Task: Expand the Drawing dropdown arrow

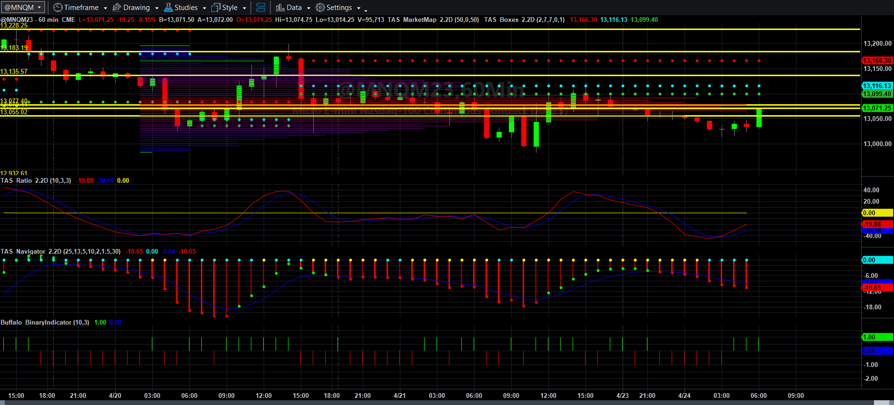Action: (157, 8)
